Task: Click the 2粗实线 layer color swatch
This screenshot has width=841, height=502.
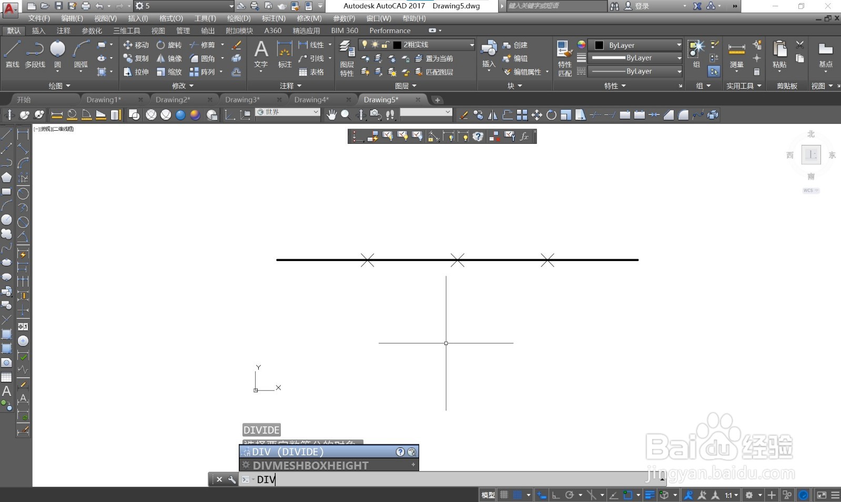Action: [x=397, y=45]
